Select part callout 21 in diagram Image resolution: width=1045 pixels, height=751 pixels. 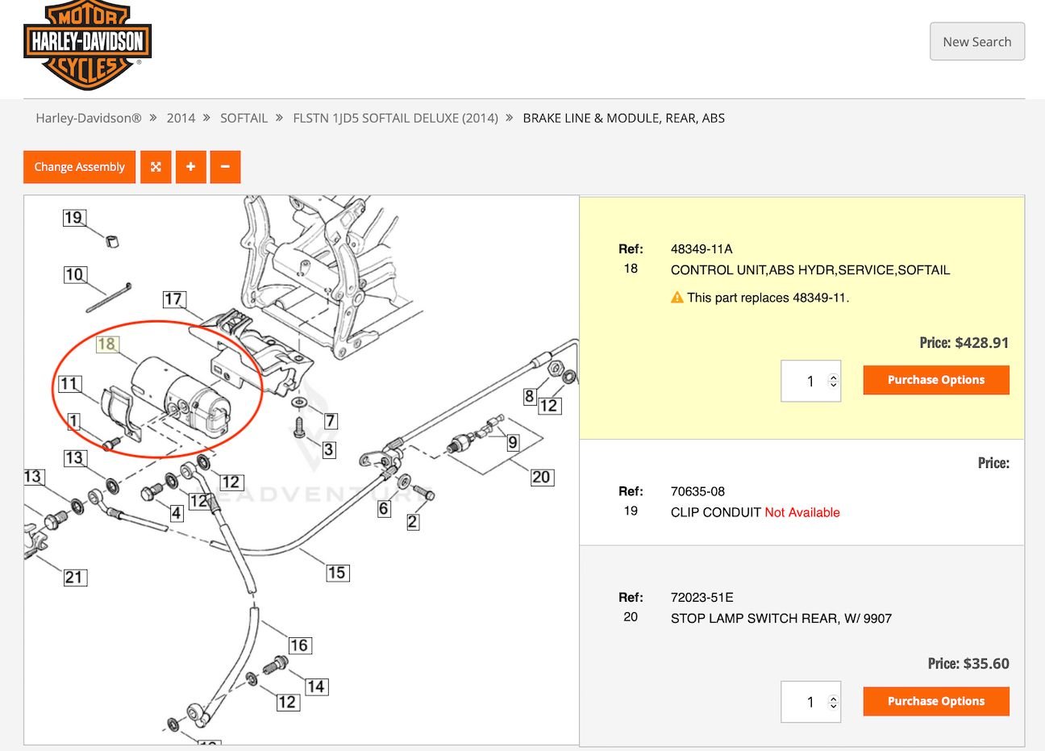[75, 578]
